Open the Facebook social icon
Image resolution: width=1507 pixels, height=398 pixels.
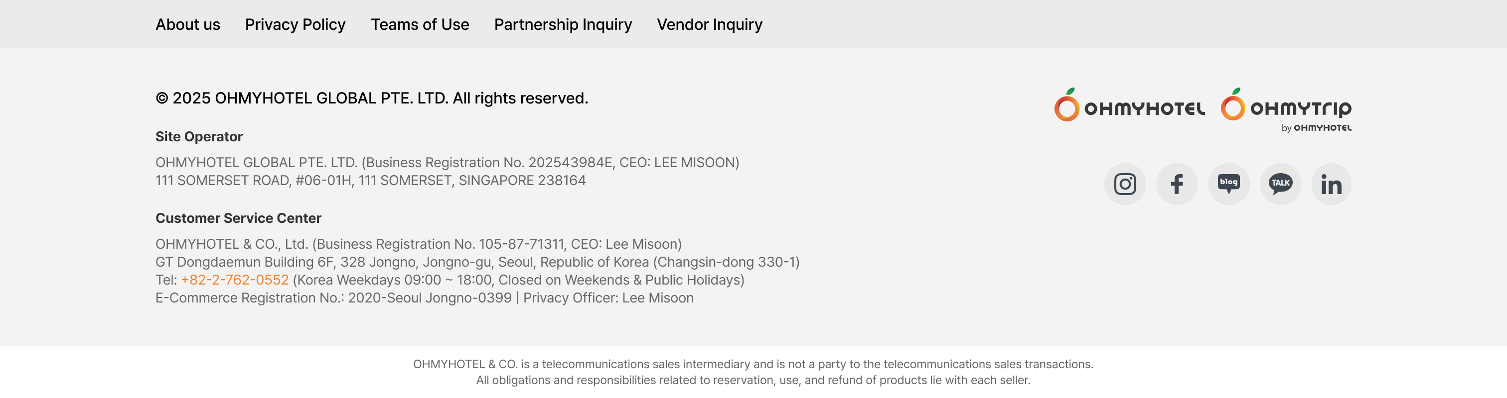click(1177, 184)
